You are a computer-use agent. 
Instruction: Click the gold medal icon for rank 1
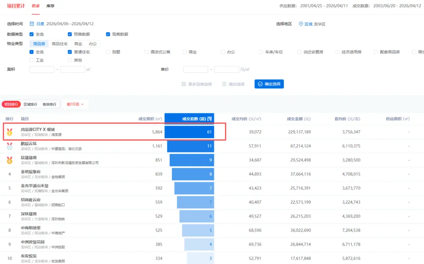pos(9,132)
